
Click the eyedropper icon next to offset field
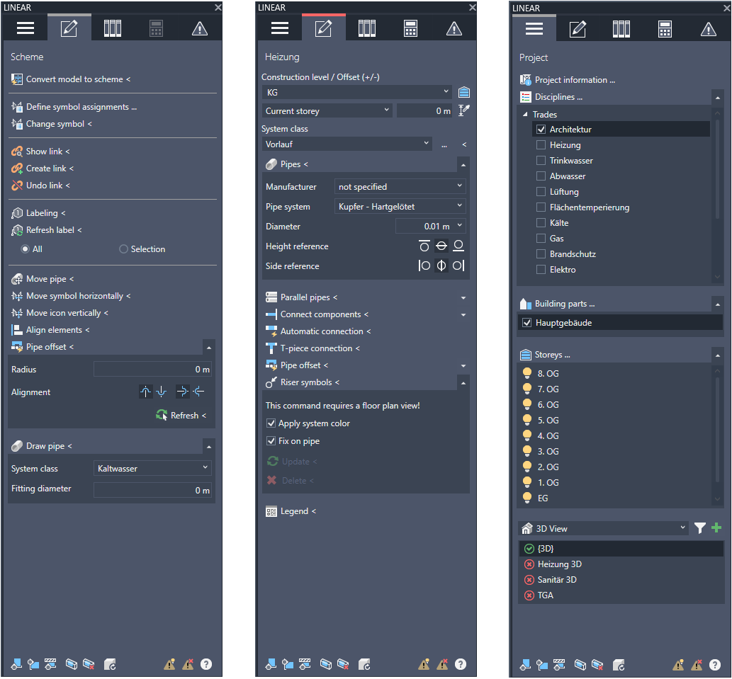464,110
